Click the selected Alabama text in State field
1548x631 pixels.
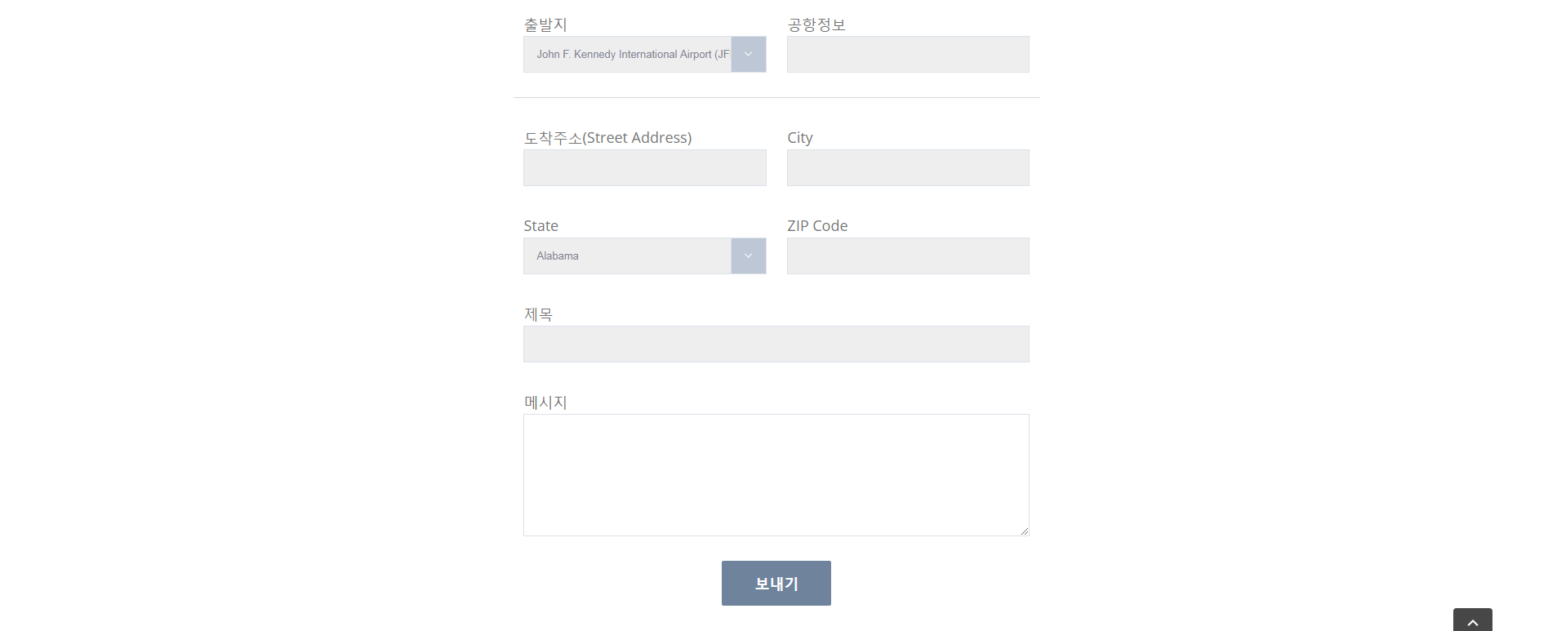point(558,256)
